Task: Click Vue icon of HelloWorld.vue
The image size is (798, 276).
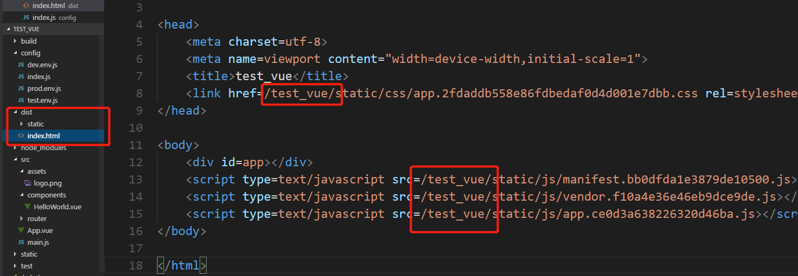Action: click(x=28, y=207)
